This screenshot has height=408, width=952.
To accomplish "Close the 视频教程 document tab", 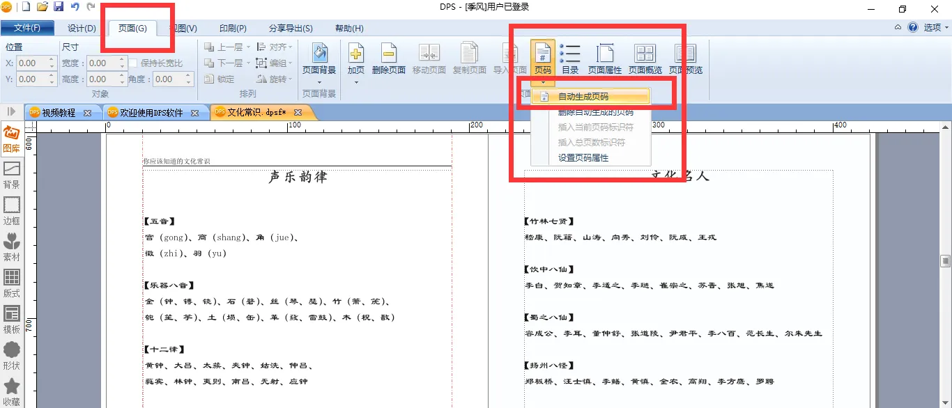I will [87, 113].
